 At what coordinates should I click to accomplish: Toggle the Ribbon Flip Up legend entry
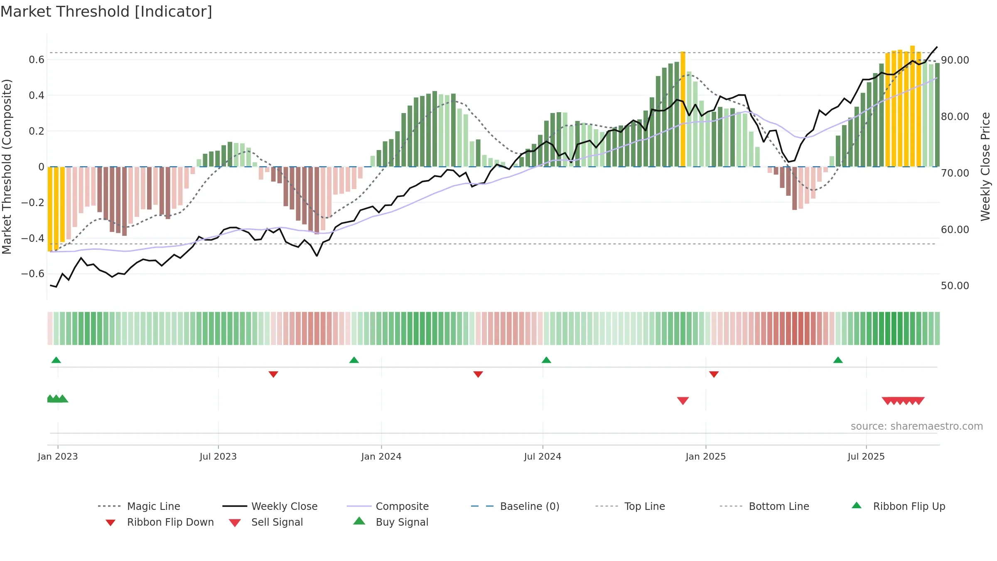pyautogui.click(x=898, y=506)
